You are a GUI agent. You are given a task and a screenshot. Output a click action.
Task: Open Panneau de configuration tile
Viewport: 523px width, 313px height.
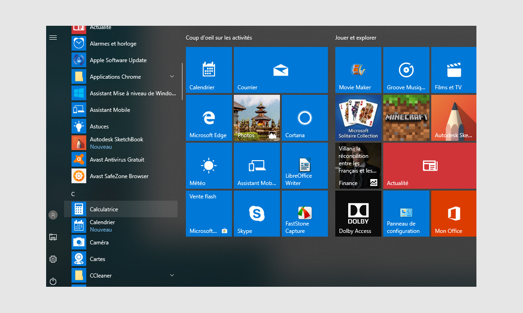[x=406, y=214]
